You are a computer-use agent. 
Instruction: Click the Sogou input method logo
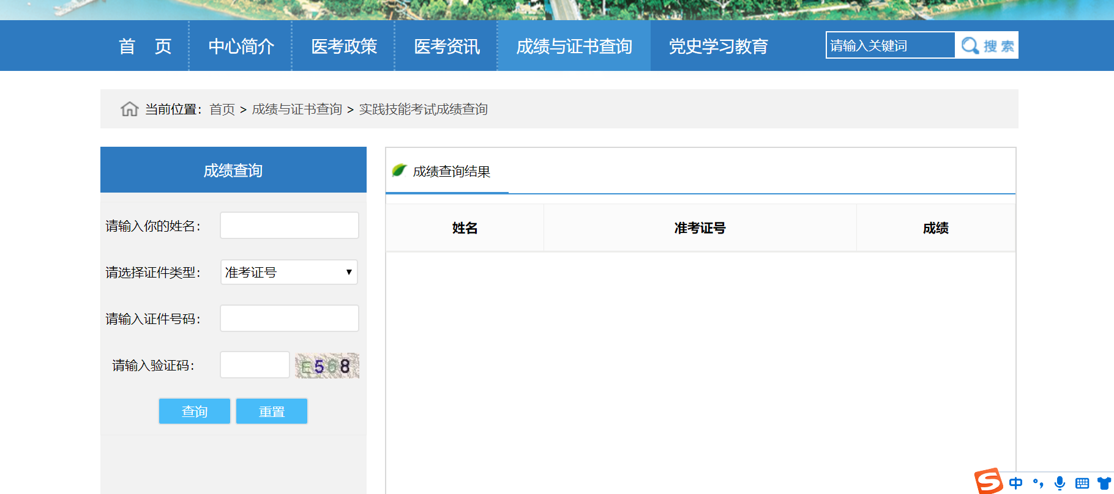pyautogui.click(x=988, y=481)
